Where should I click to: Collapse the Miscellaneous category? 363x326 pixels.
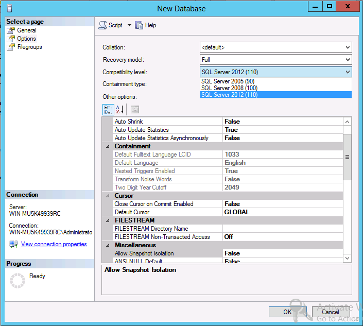pos(108,245)
